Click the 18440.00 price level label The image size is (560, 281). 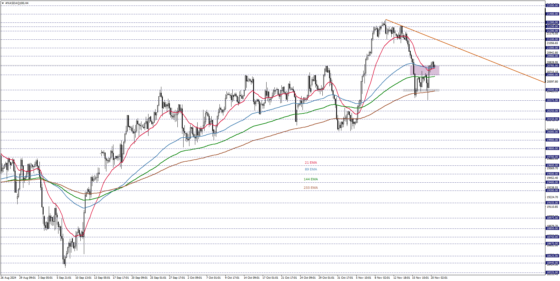552,263
